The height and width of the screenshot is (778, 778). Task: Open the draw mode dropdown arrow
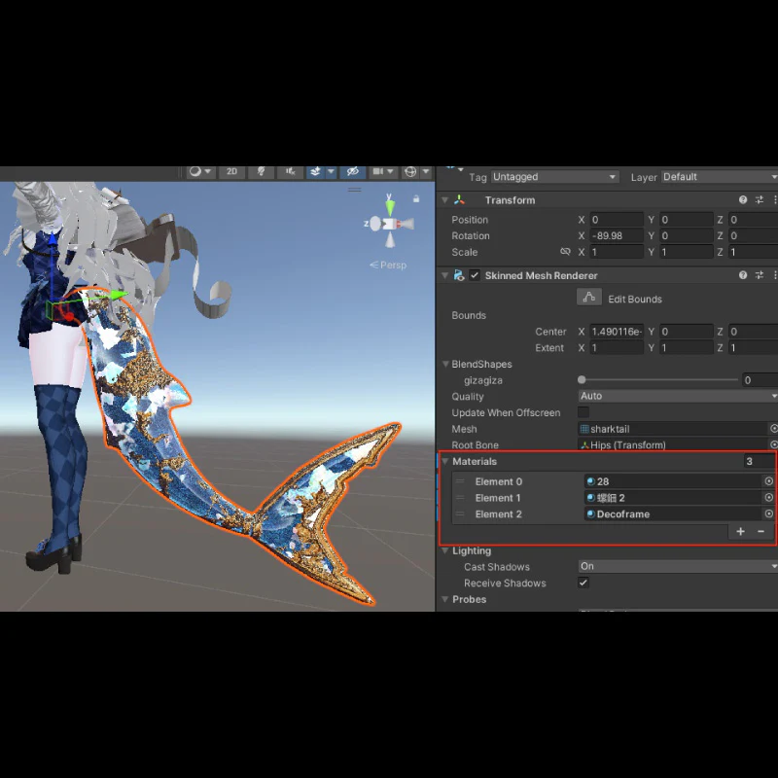click(208, 172)
